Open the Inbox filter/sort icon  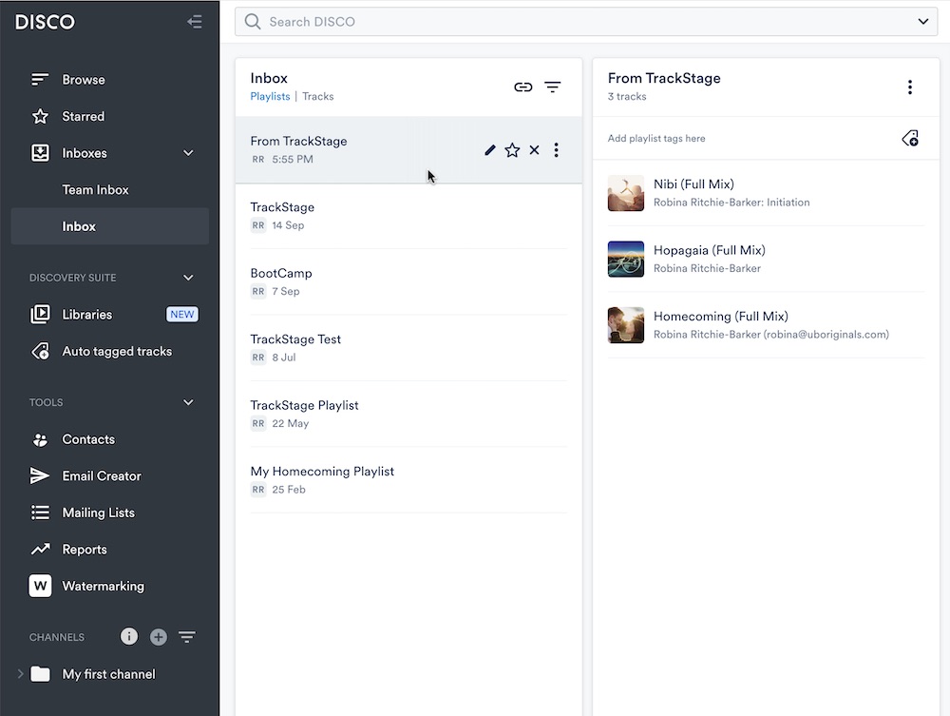553,87
